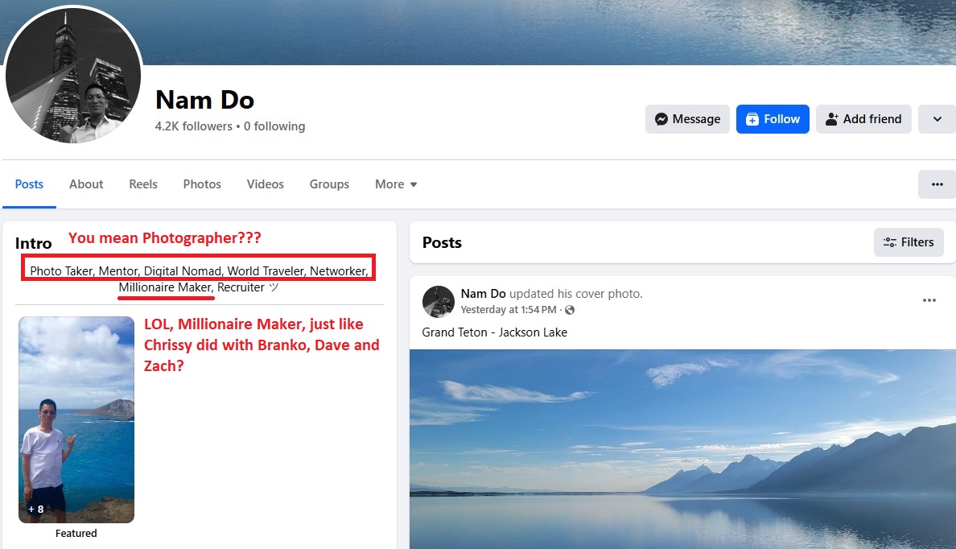Click the blue Follow button
The height and width of the screenshot is (549, 956).
pyautogui.click(x=773, y=119)
